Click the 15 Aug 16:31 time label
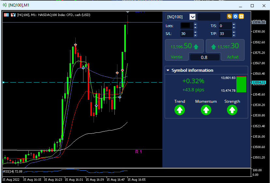270x183 pixels. (x=74, y=179)
